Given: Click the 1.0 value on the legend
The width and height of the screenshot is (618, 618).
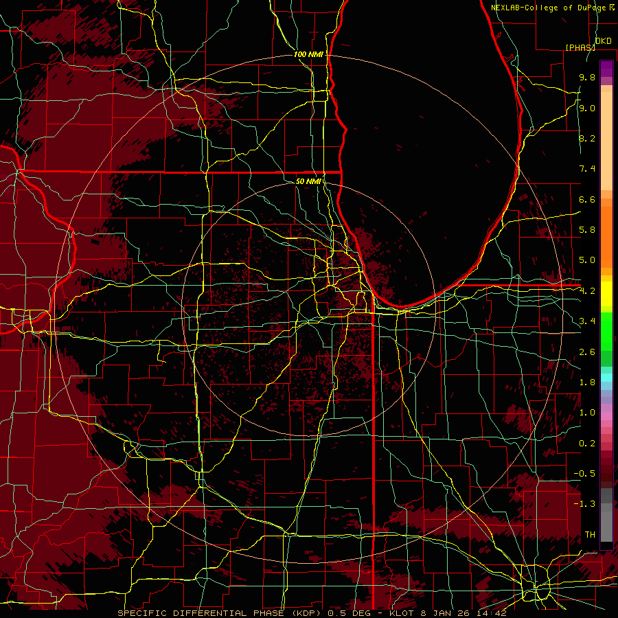Looking at the screenshot, I should (x=587, y=413).
